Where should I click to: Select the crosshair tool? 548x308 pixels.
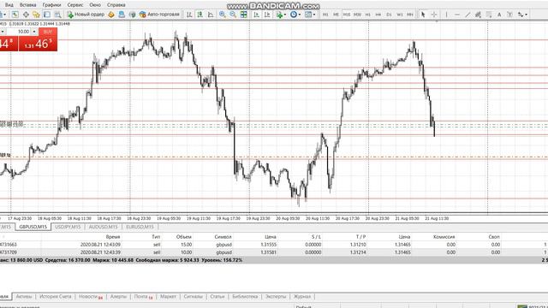pyautogui.click(x=434, y=15)
